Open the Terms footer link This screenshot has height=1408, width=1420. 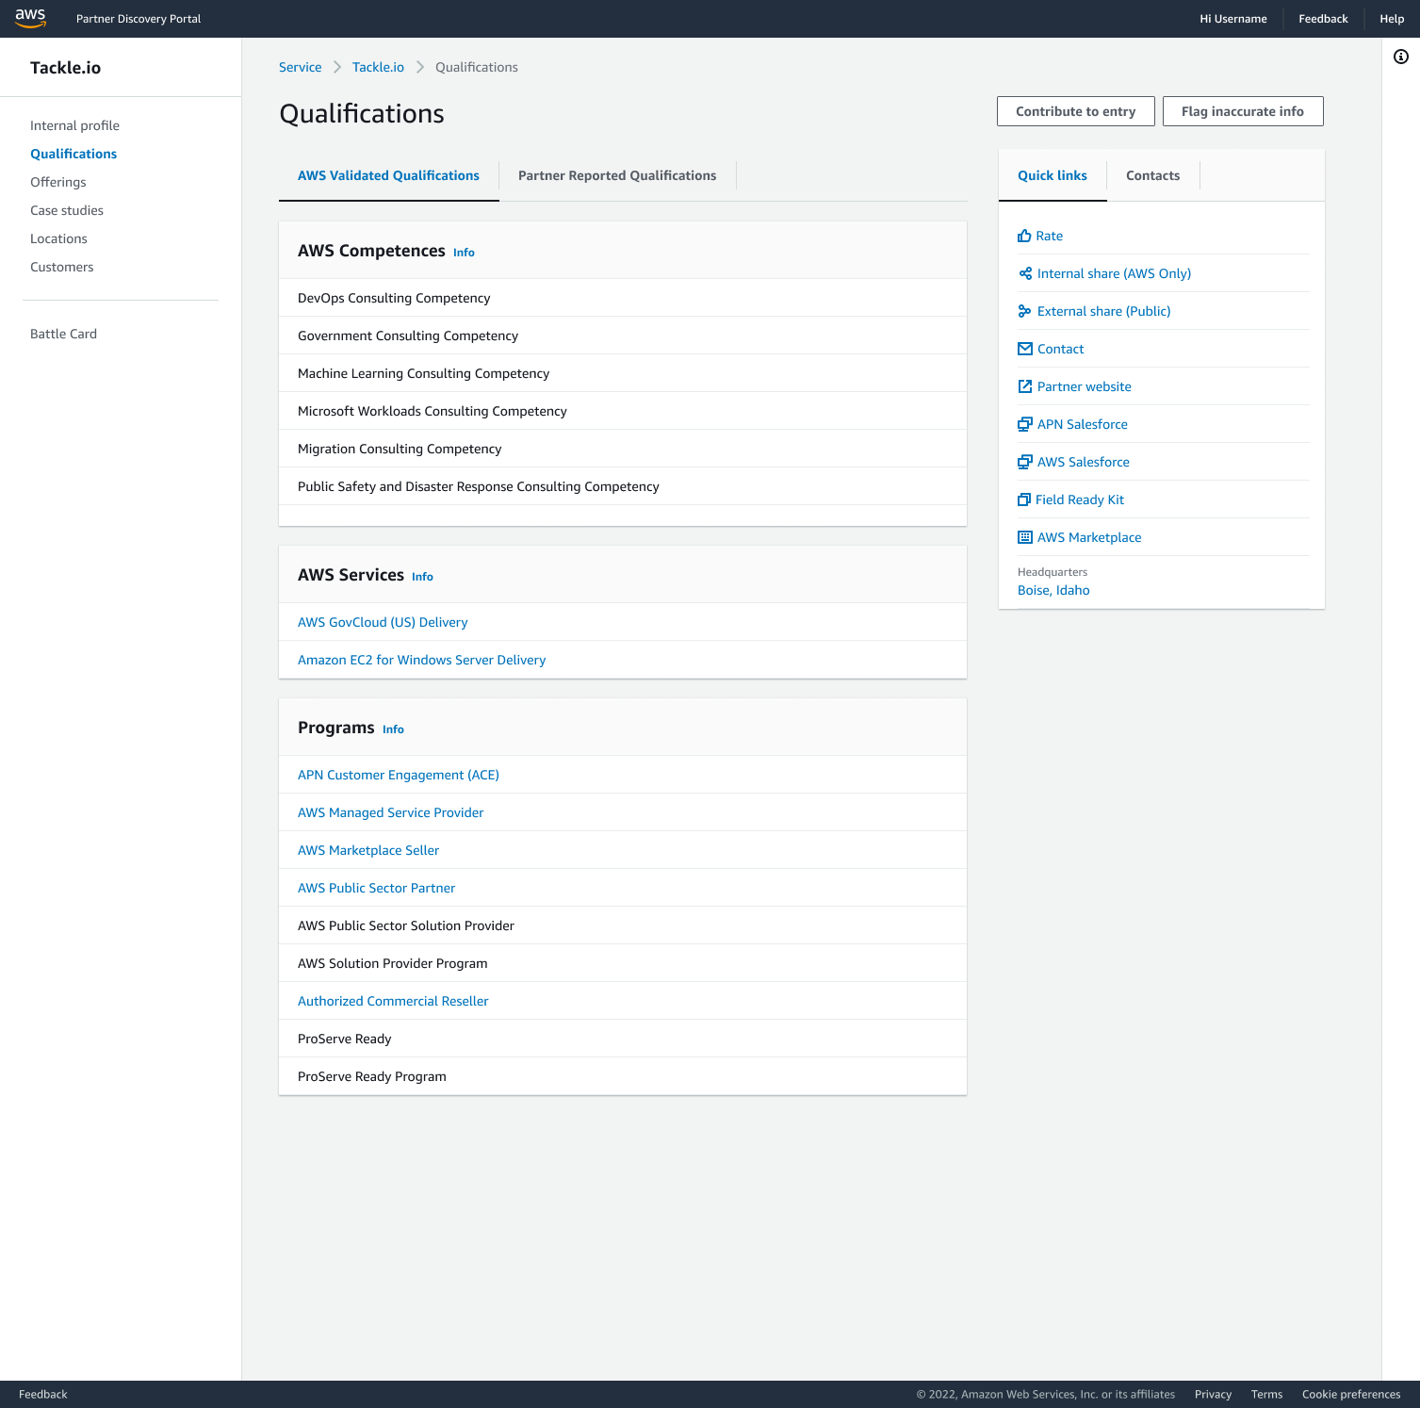pos(1266,1395)
